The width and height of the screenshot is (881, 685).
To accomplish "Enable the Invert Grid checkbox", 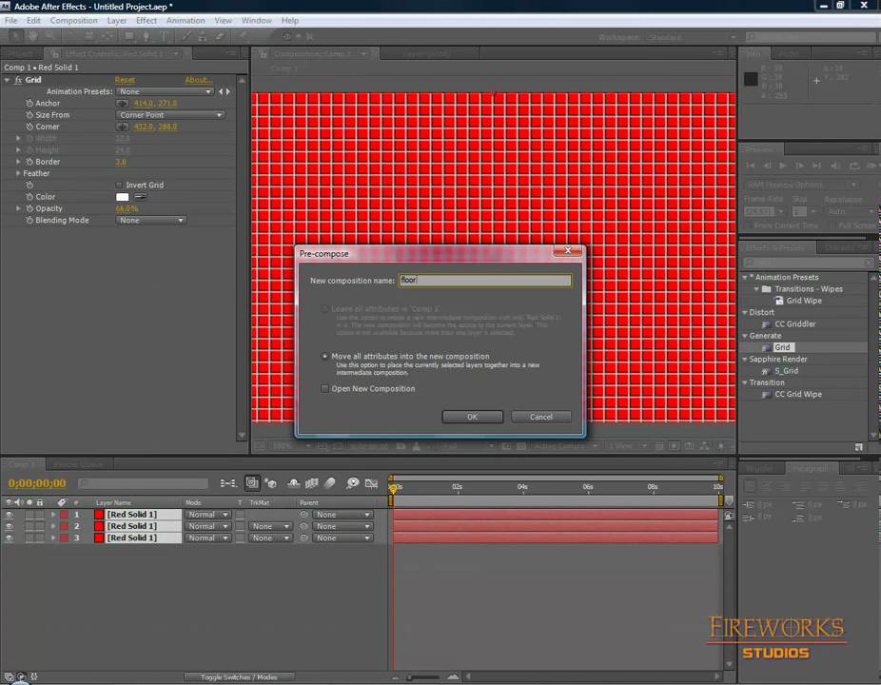I will (119, 185).
